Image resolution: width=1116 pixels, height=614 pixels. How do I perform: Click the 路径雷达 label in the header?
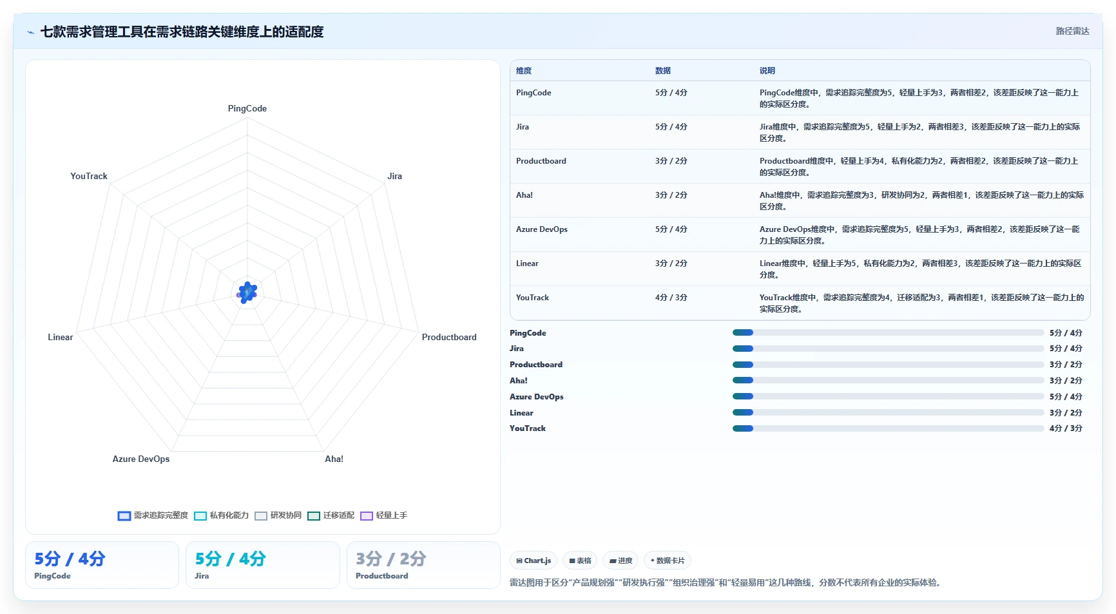click(1072, 31)
